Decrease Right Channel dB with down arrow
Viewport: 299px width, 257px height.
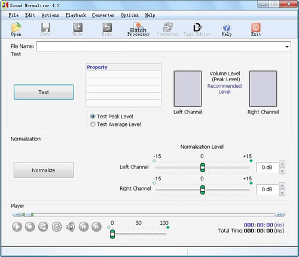coord(282,192)
